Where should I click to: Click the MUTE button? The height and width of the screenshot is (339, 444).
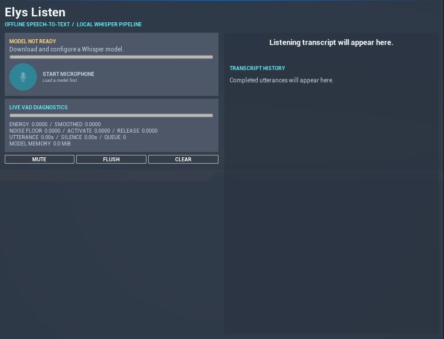tap(39, 160)
